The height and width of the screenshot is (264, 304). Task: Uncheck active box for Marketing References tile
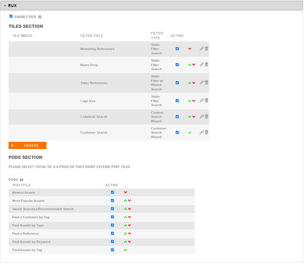[x=177, y=49]
